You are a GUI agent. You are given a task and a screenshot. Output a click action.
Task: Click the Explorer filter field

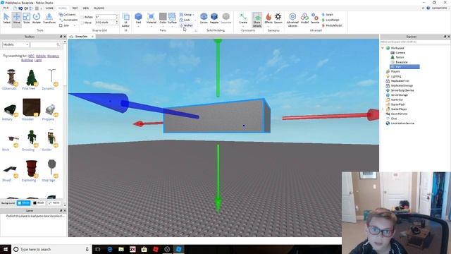(414, 42)
